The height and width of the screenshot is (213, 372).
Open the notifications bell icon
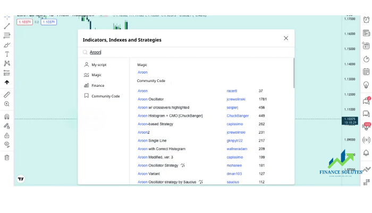pos(366,153)
